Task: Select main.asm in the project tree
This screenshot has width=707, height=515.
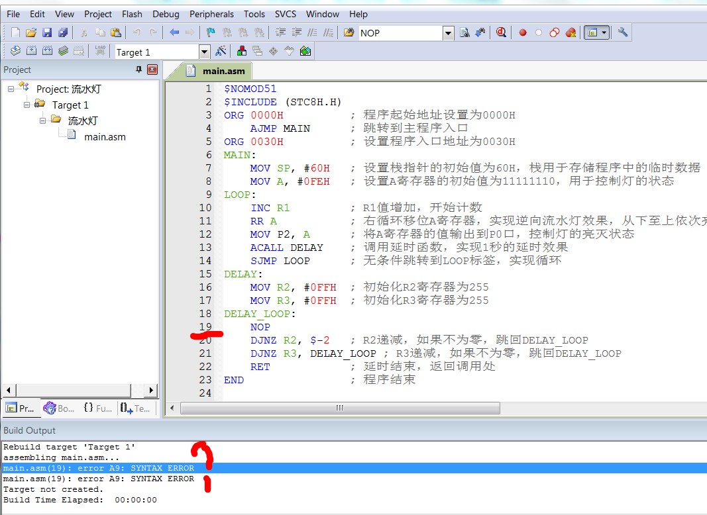Action: (x=105, y=136)
